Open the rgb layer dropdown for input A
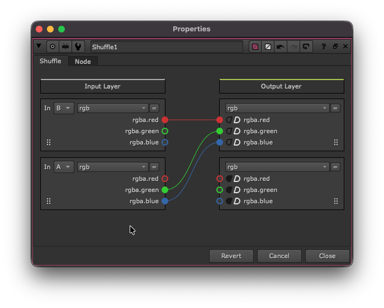Screen dimensions: 384x308 click(x=113, y=167)
